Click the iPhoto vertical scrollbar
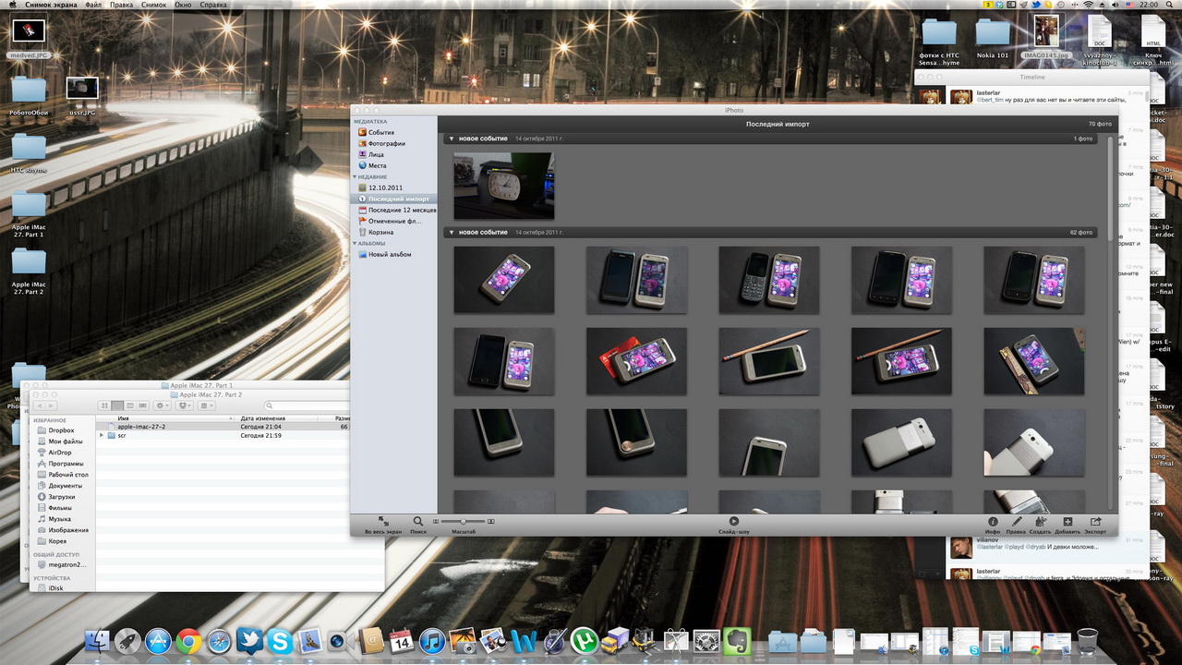This screenshot has width=1182, height=665. click(1112, 187)
